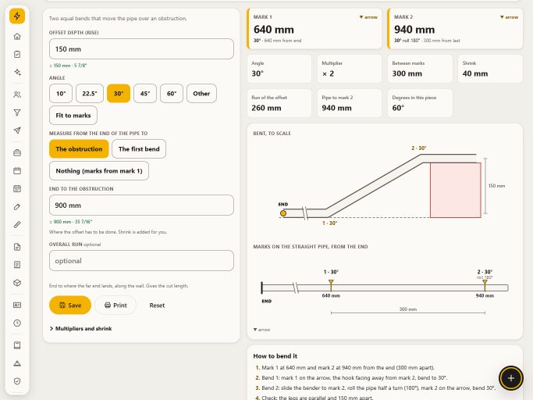Open the paper plane sidebar icon
This screenshot has width=533, height=400.
17,130
